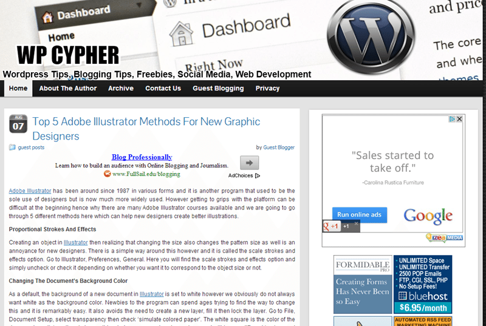Viewport: 486px width, 326px height.
Task: Click the guest posts folder icon
Action: [12, 148]
